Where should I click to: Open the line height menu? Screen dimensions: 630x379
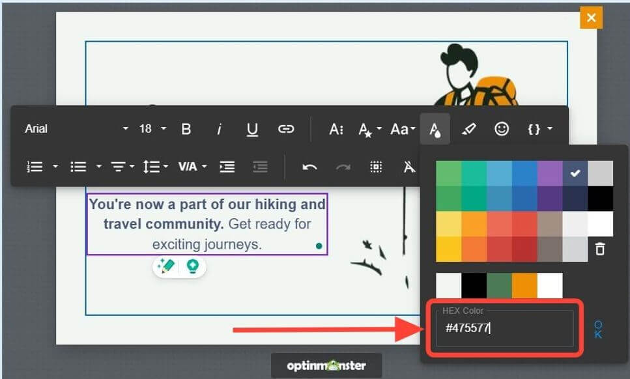[x=156, y=167]
